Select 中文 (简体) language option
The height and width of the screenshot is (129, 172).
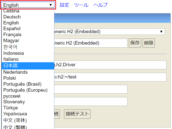[15, 121]
